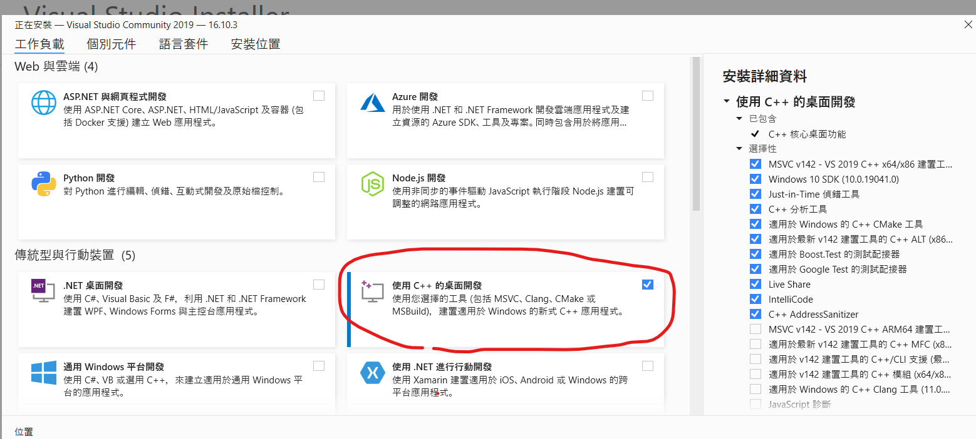976x439 pixels.
Task: Collapse the 已包含 included components group
Action: pos(740,119)
